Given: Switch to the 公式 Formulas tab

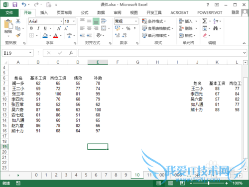Looking at the screenshot, I should click(x=85, y=12).
